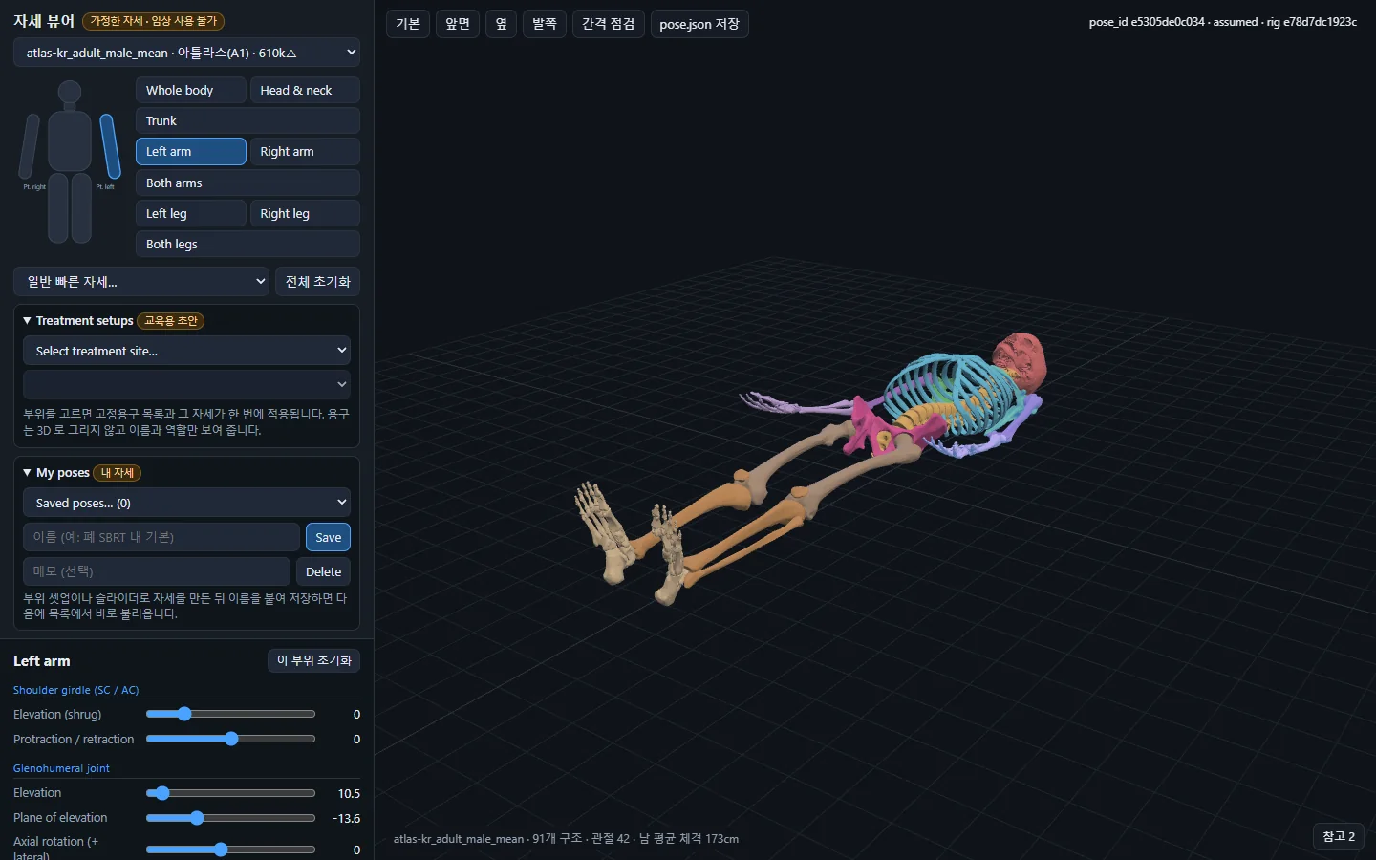
Task: Choose the Whole body region
Action: click(191, 90)
